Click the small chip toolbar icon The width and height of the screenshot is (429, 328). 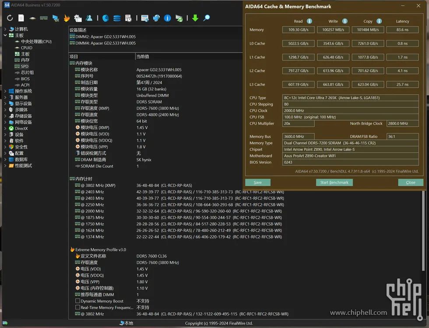point(32,18)
